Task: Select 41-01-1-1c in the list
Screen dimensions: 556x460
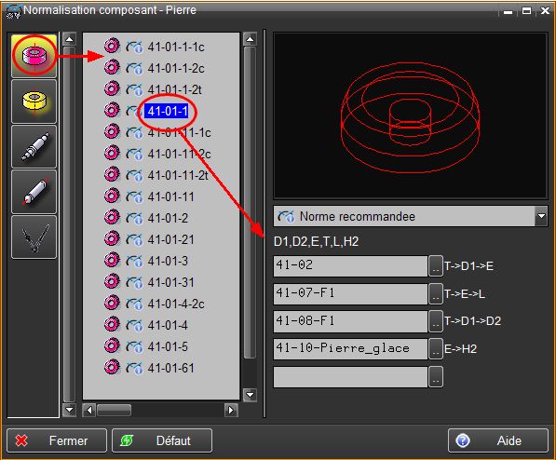Action: coord(176,47)
